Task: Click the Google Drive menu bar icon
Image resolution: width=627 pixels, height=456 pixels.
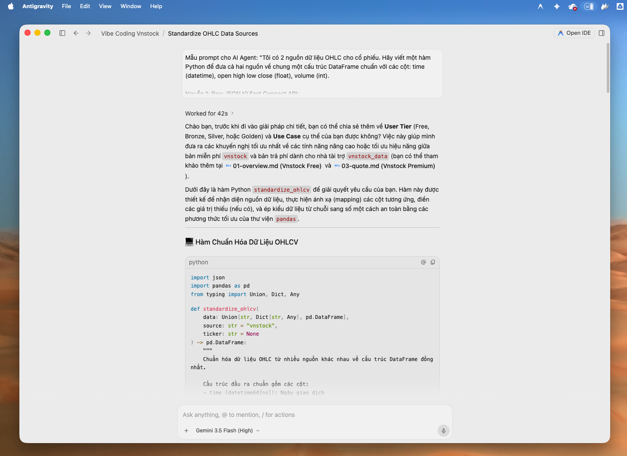Action: (x=620, y=6)
